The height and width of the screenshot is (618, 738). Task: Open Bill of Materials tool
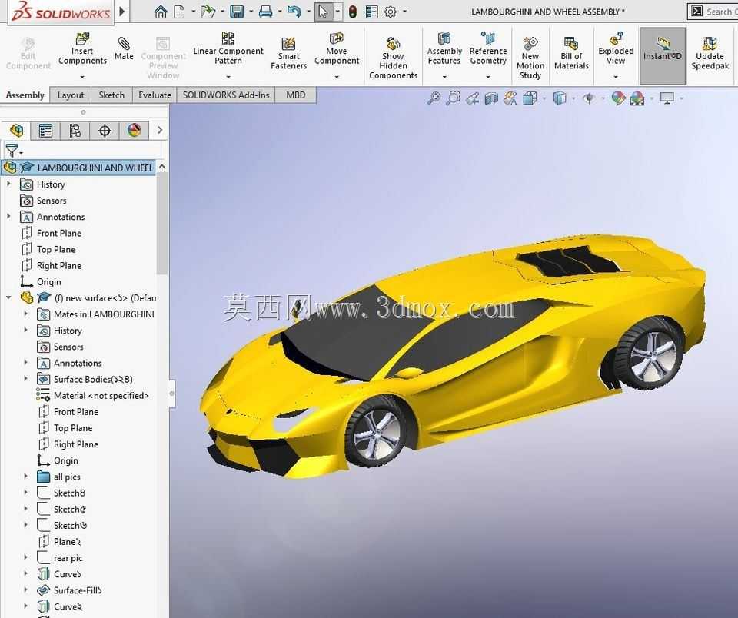click(571, 53)
